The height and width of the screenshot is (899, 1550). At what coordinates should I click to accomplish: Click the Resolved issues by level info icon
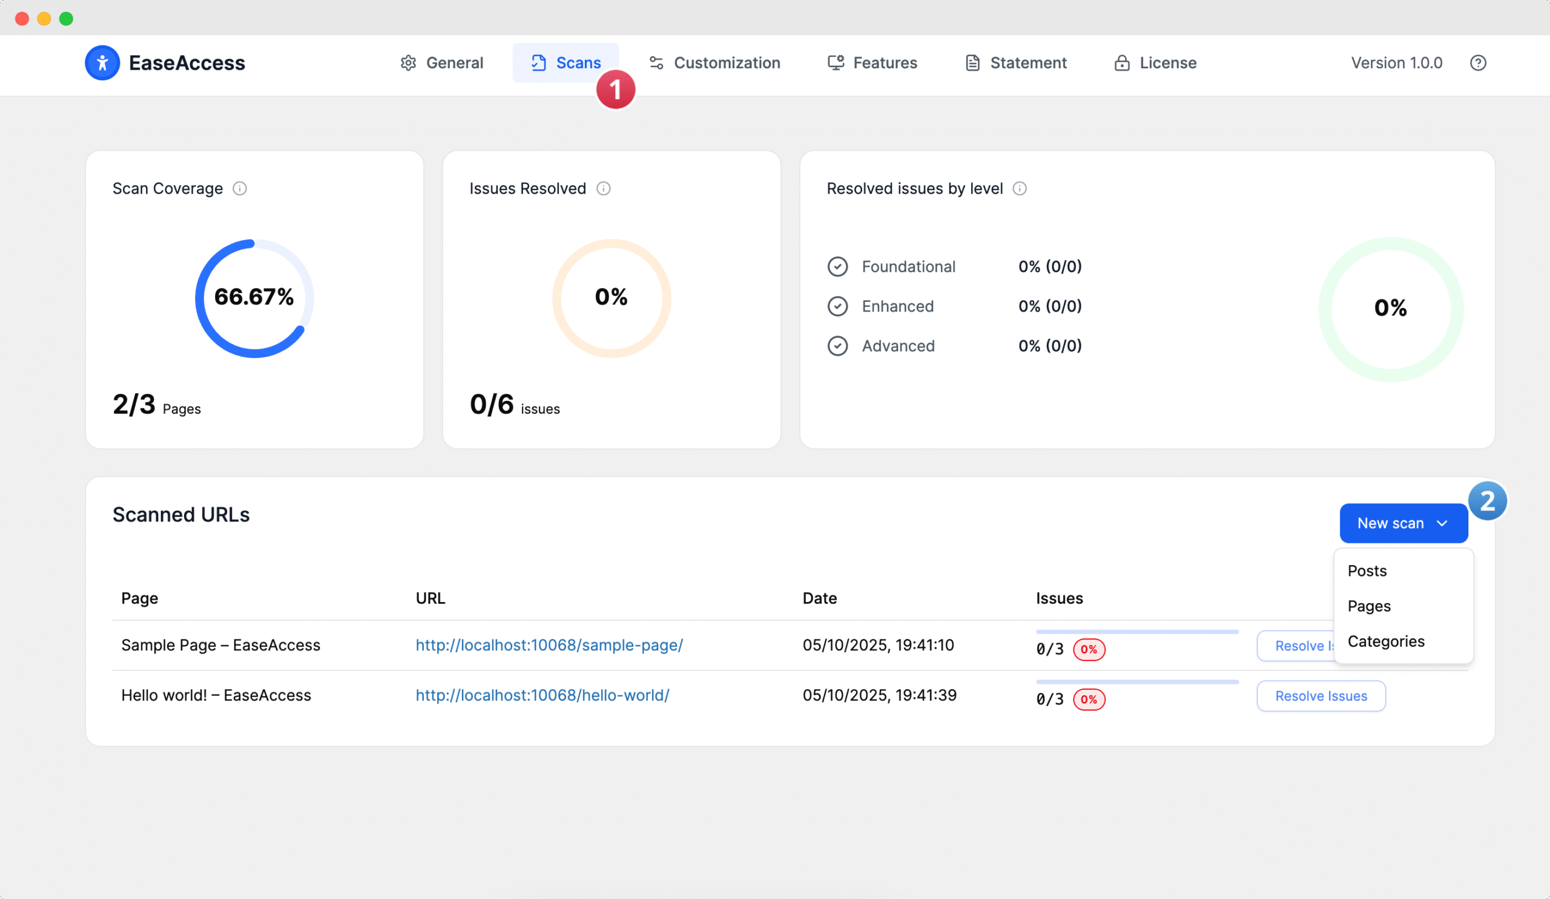pyautogui.click(x=1019, y=189)
